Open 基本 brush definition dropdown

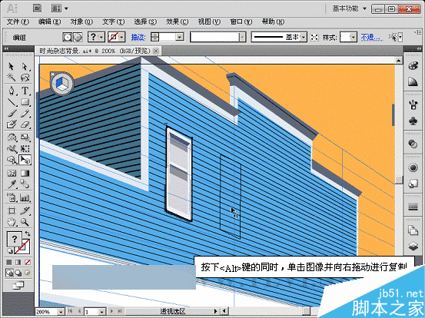[304, 37]
